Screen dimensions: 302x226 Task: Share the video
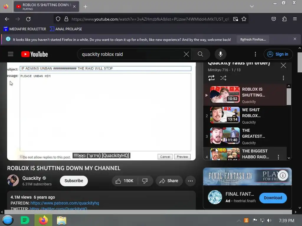click(169, 181)
